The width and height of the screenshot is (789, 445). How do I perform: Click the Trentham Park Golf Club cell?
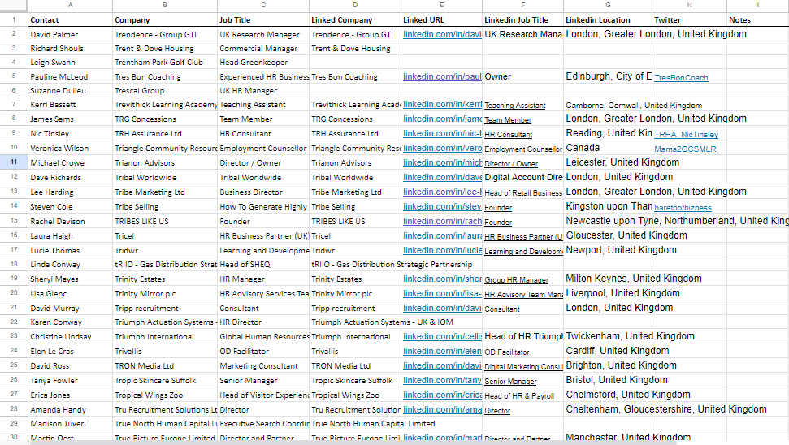(164, 63)
